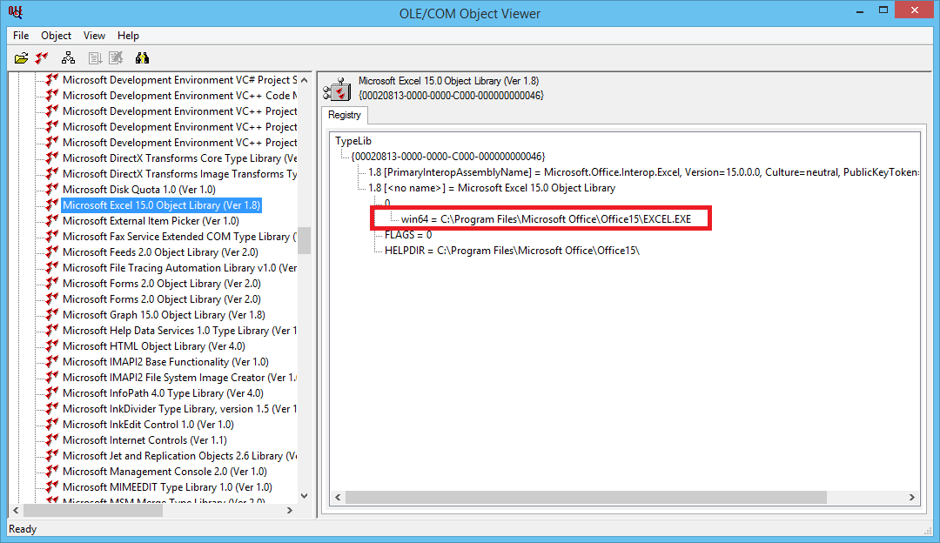Click the icon next to Microsoft Disk Quota 1.0
Image resolution: width=940 pixels, height=543 pixels.
pyautogui.click(x=52, y=189)
